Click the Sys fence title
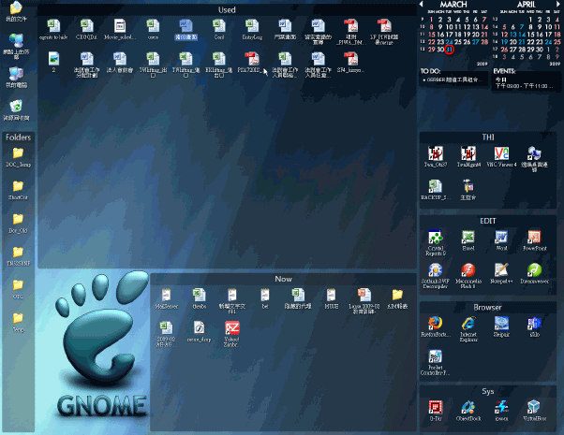The height and width of the screenshot is (435, 564). (488, 391)
